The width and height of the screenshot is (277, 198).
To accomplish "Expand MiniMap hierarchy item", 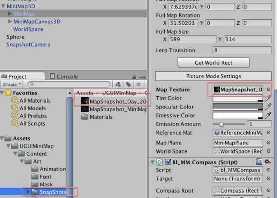I will pos(10,13).
